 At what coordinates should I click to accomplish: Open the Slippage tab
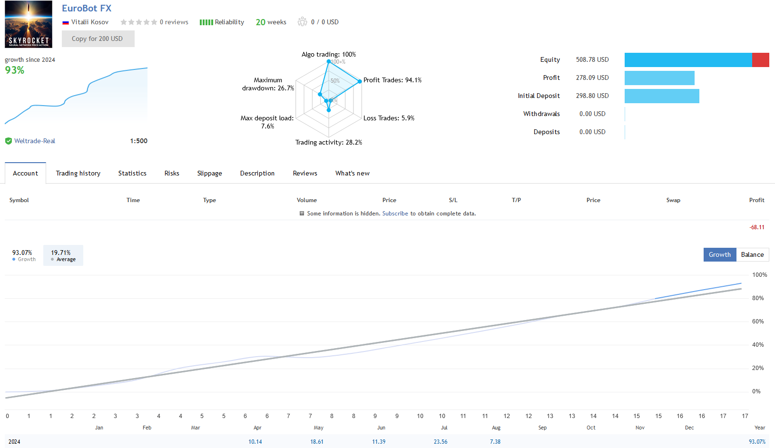coord(210,173)
